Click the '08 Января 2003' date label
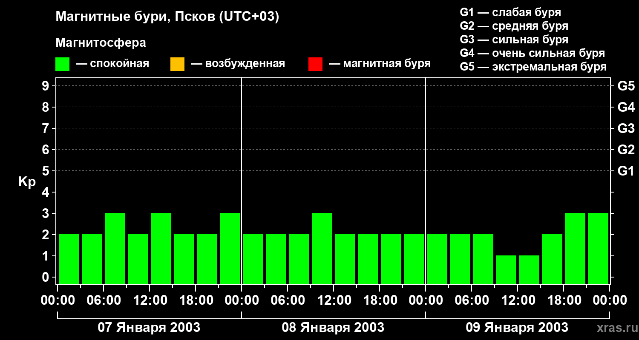 coord(333,327)
